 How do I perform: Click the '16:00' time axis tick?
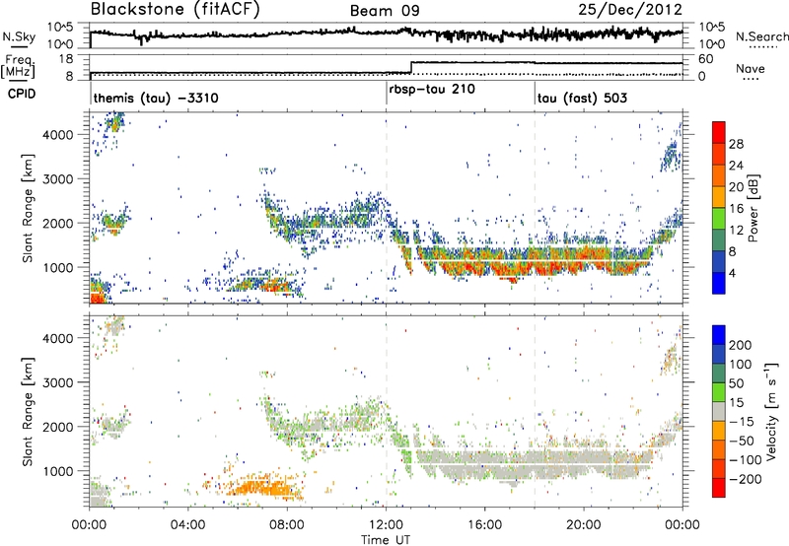484,525
